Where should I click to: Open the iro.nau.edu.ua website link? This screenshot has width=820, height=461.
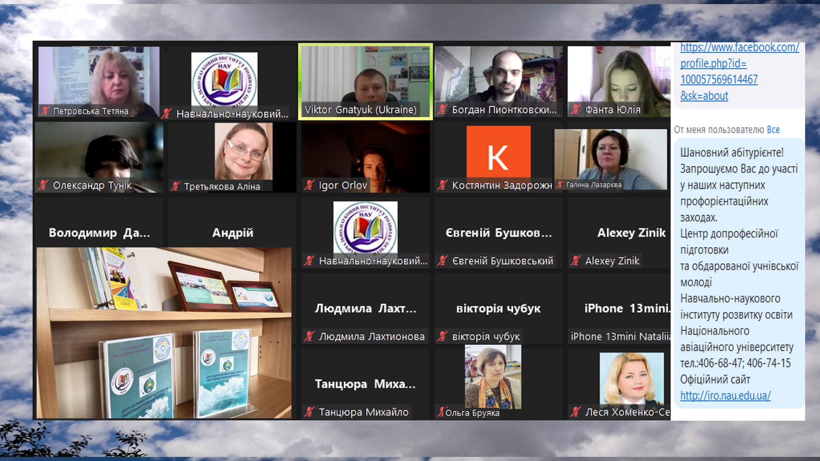tap(725, 396)
